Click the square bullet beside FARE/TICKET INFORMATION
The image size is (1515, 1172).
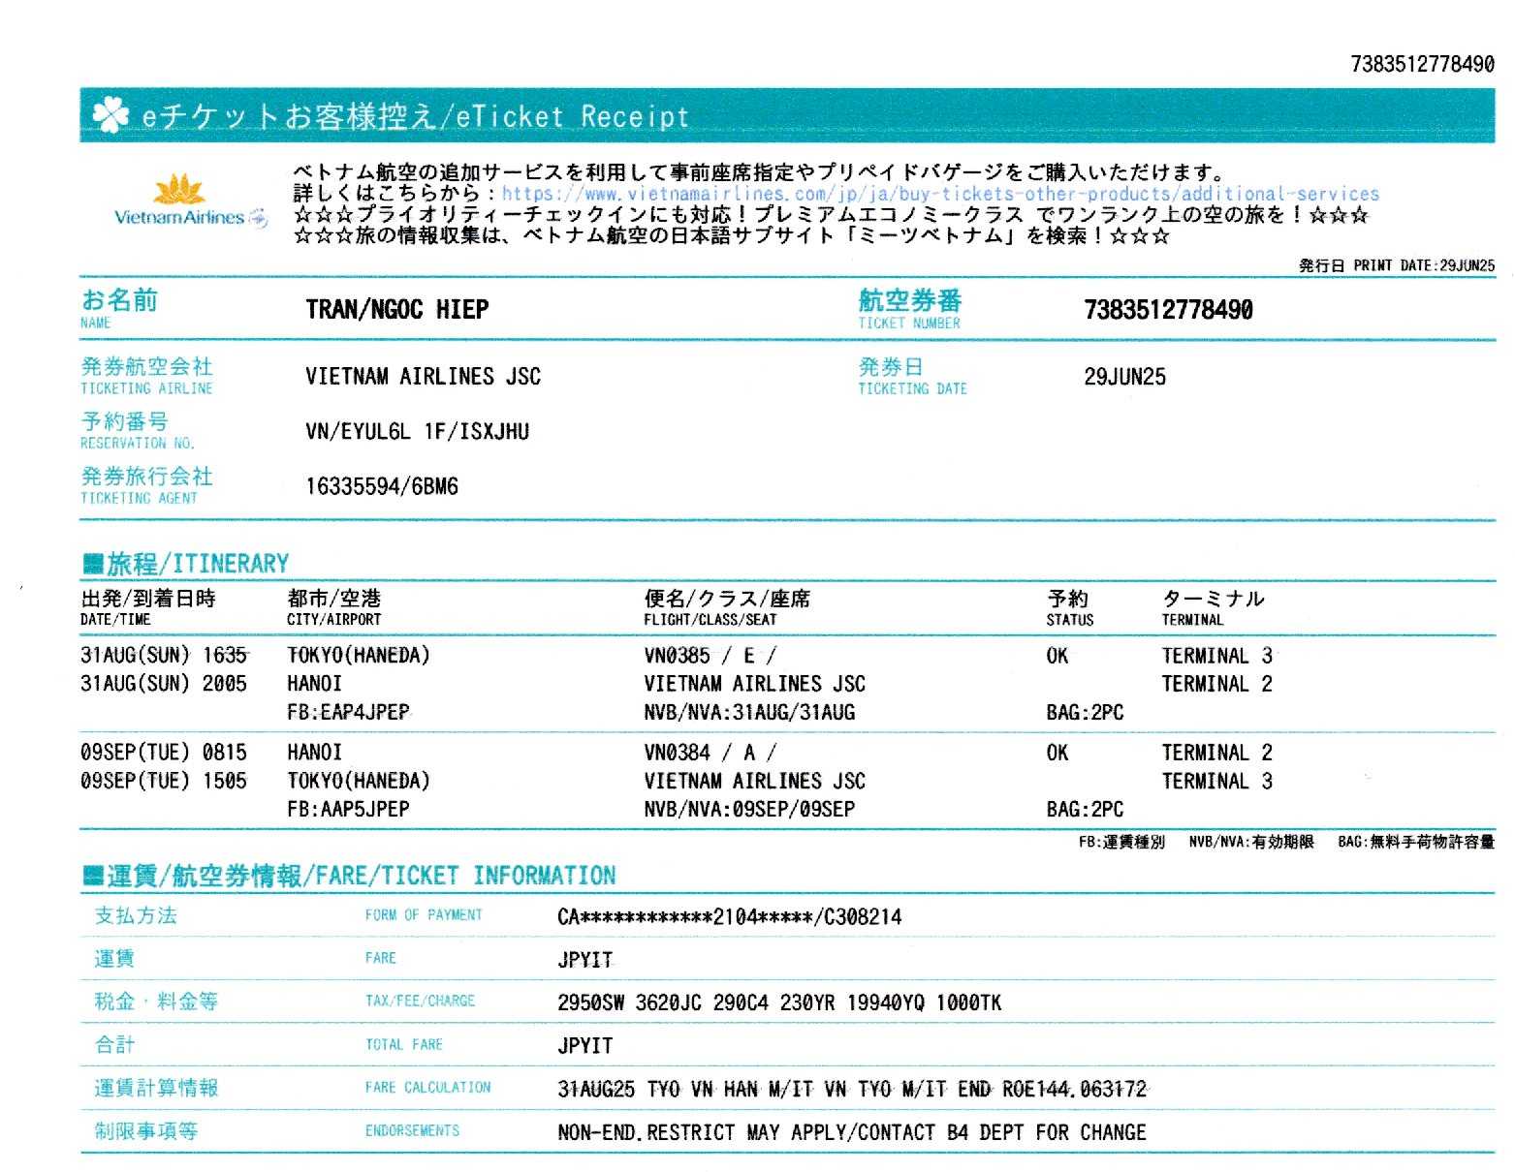click(x=92, y=876)
